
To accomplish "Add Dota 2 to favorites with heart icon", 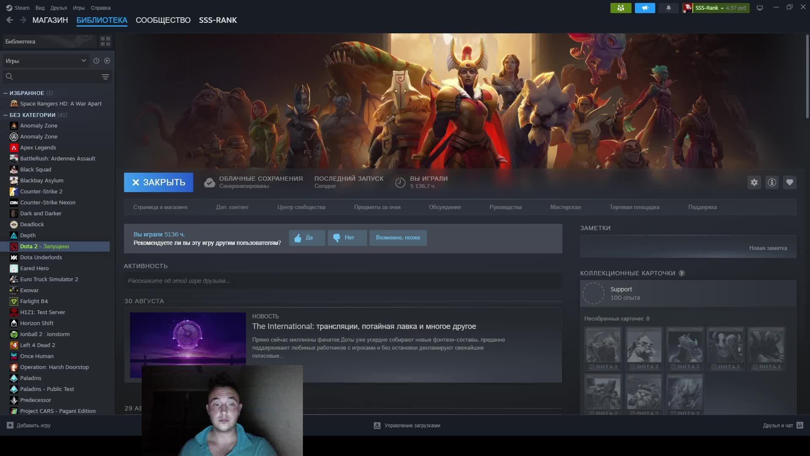I will click(x=789, y=182).
